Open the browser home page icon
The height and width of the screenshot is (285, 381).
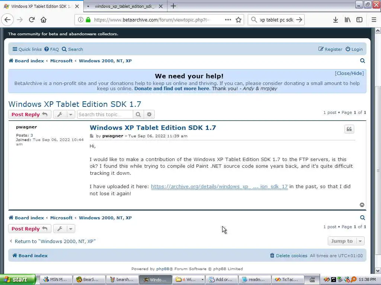(x=44, y=20)
